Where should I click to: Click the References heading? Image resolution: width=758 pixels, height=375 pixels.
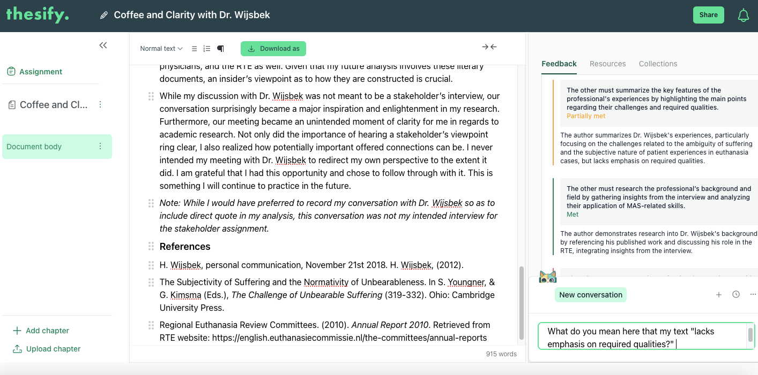[185, 247]
